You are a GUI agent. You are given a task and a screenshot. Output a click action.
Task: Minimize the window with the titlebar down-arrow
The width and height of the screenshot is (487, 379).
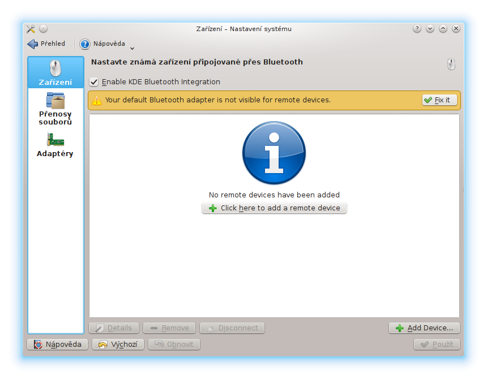(x=430, y=29)
